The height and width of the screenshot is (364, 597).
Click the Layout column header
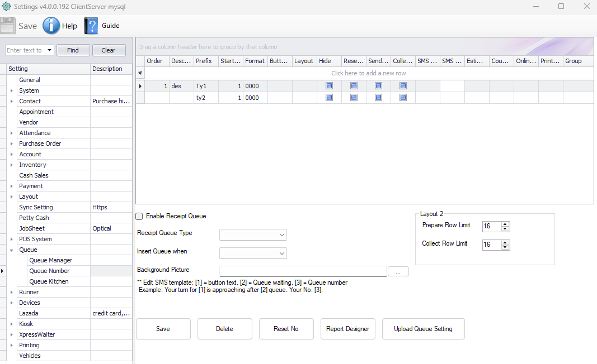304,61
